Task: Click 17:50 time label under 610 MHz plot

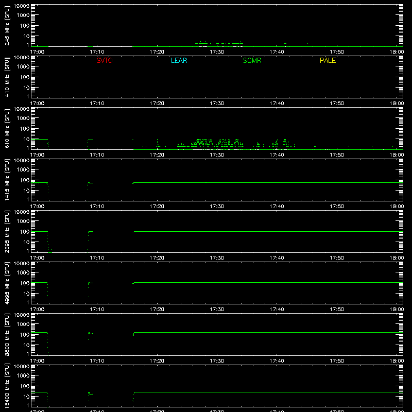Action: pyautogui.click(x=337, y=155)
